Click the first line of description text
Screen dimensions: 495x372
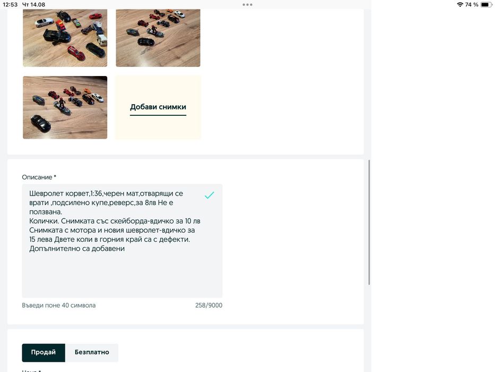106,193
